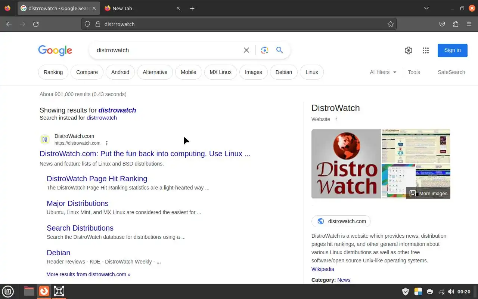478x299 pixels.
Task: Open the printer tray icon
Action: click(430, 292)
